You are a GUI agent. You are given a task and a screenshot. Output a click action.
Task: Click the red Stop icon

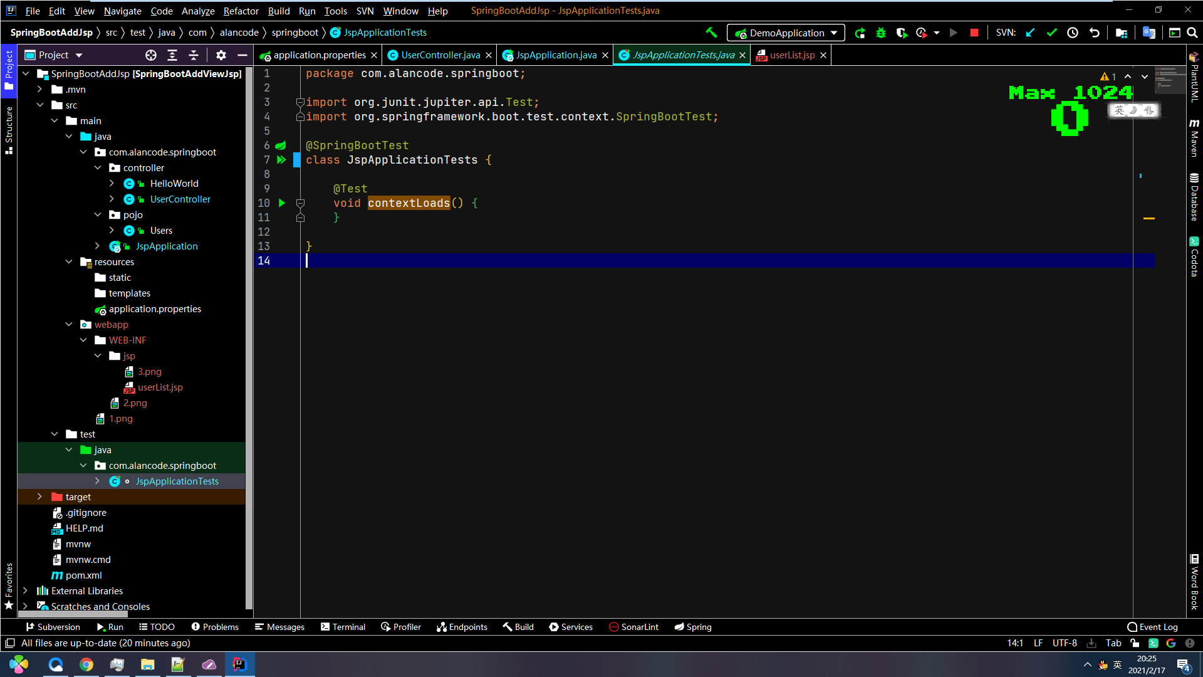[x=974, y=33]
